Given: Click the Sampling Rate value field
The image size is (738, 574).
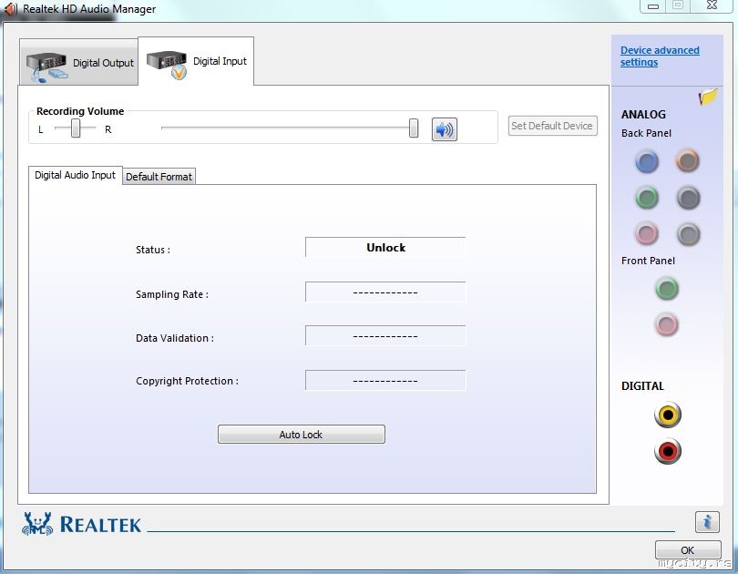Looking at the screenshot, I should [385, 292].
